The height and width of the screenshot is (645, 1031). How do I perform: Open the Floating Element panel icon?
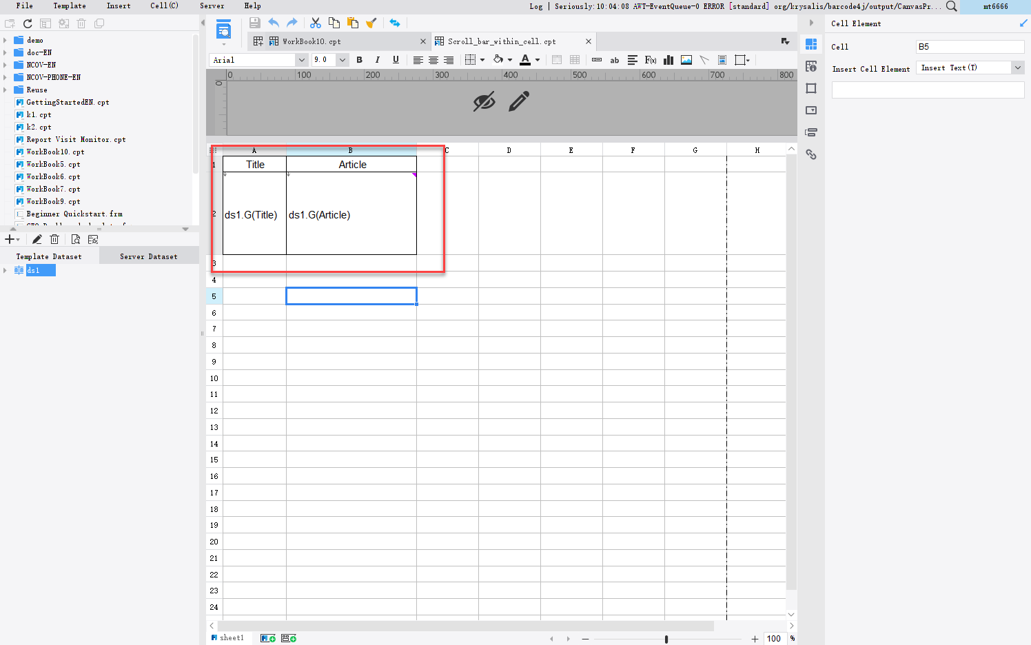click(x=811, y=88)
